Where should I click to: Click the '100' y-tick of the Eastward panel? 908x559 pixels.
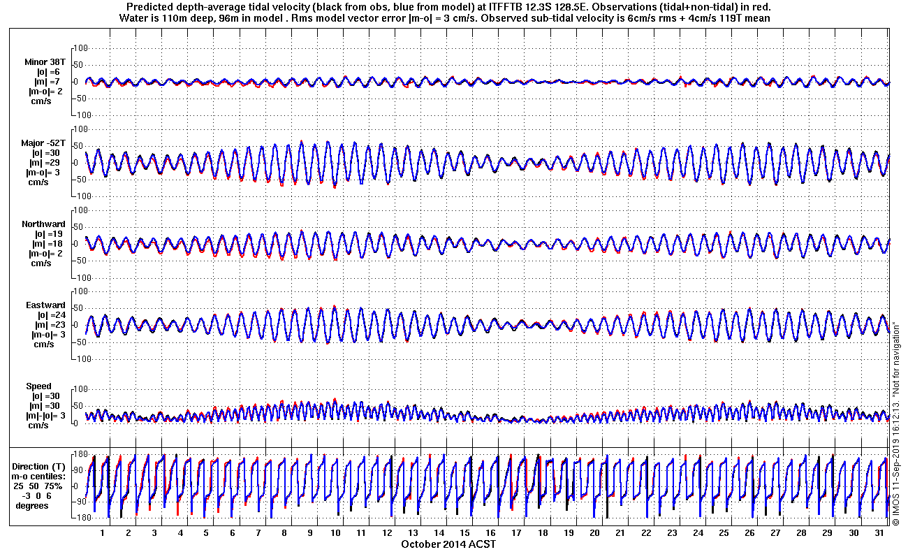(80, 291)
